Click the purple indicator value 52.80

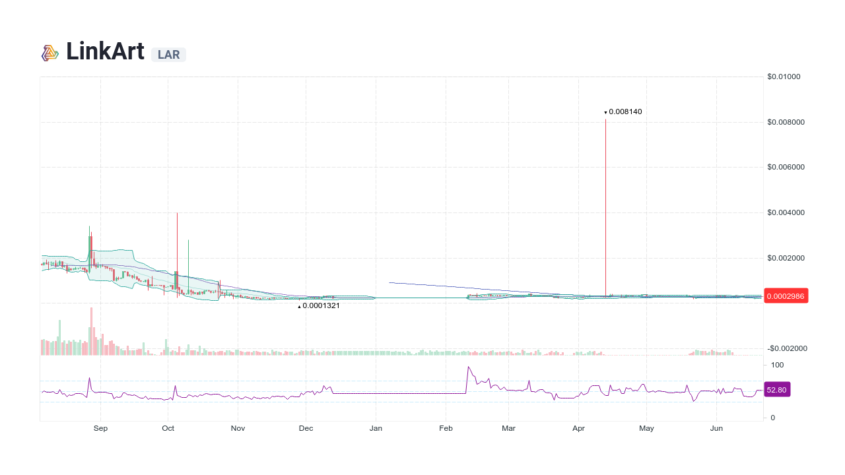[x=776, y=389]
